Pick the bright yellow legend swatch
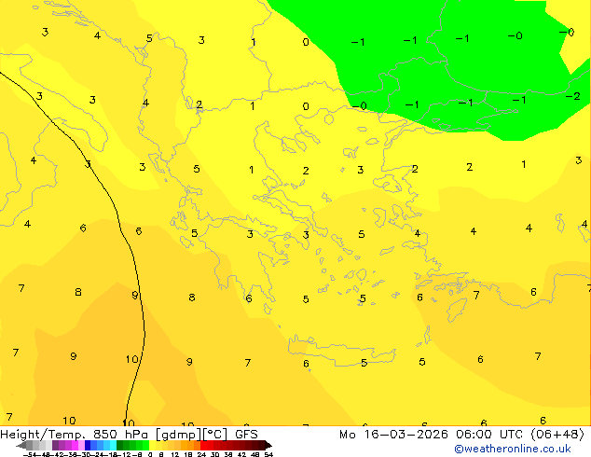This screenshot has width=591, height=457. pos(152,445)
